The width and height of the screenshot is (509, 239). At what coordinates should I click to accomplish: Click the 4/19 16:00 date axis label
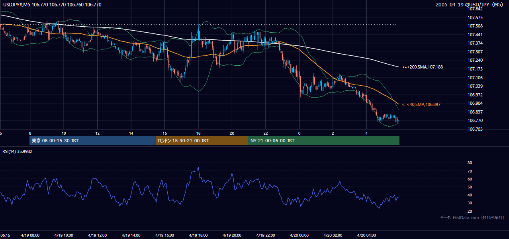point(164,235)
